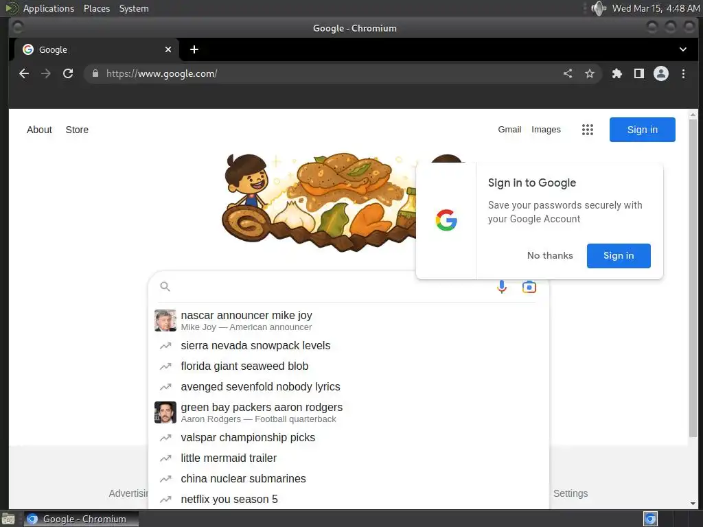This screenshot has width=703, height=527.
Task: Select suggestion china nuclear submarines
Action: click(348, 478)
